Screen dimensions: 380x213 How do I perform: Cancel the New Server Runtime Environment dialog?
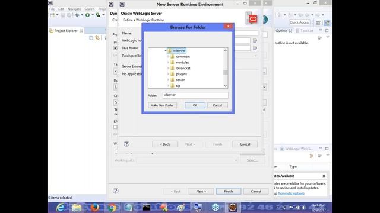[245, 144]
